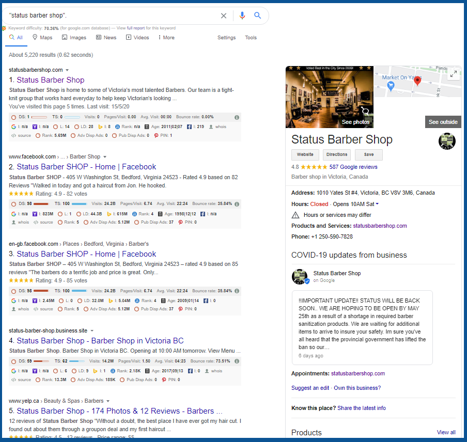This screenshot has width=467, height=442.
Task: Open dropdown arrow beside yelp.ca Barbers breadcrumb
Action: (x=108, y=401)
